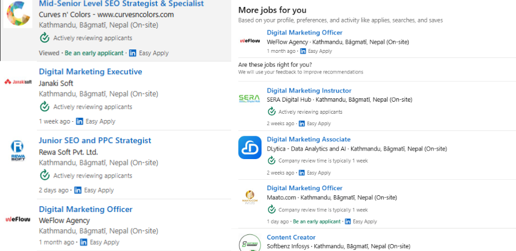Click LinkedIn icon on Digital Marketing Executive job

click(79, 121)
